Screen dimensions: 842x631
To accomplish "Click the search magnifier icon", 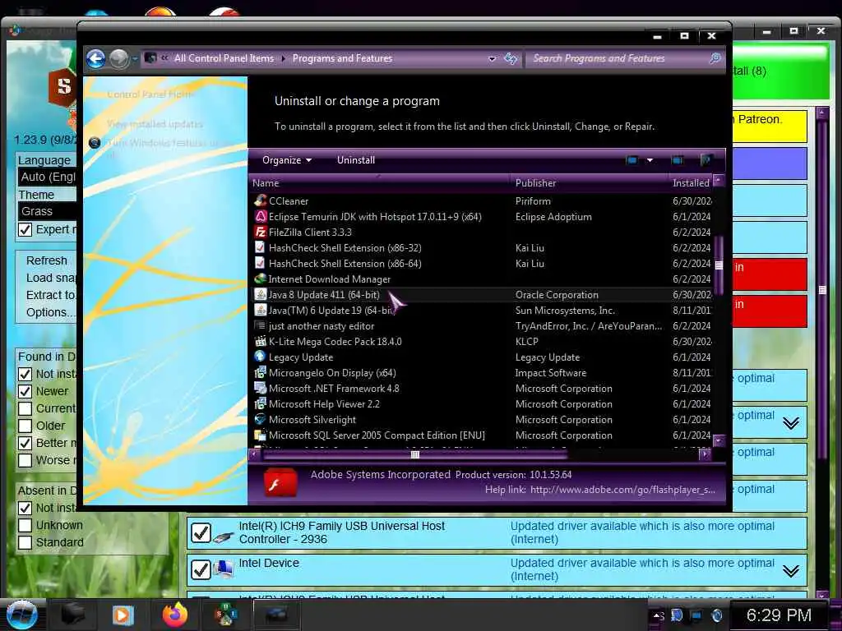I will click(715, 58).
